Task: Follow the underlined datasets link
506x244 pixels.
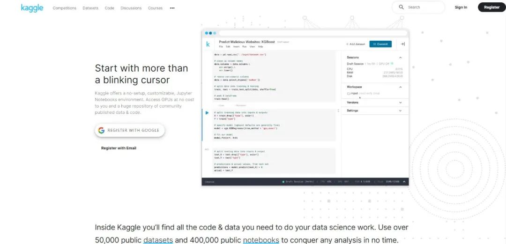Action: tap(158, 240)
